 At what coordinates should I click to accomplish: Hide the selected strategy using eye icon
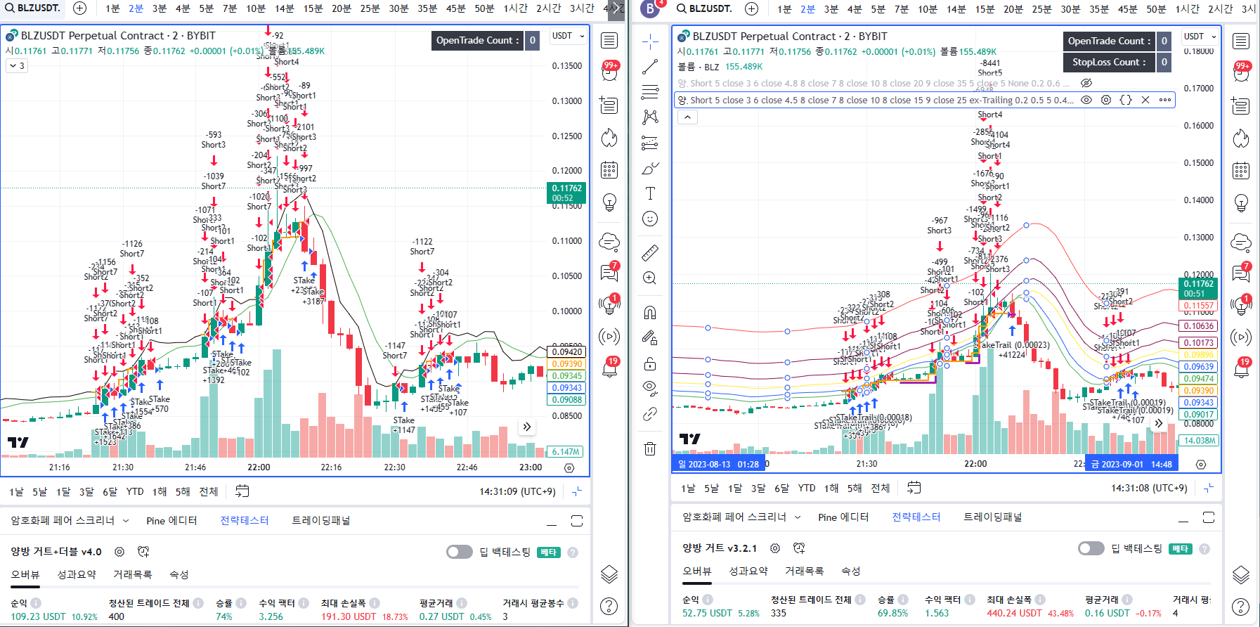pyautogui.click(x=1086, y=100)
